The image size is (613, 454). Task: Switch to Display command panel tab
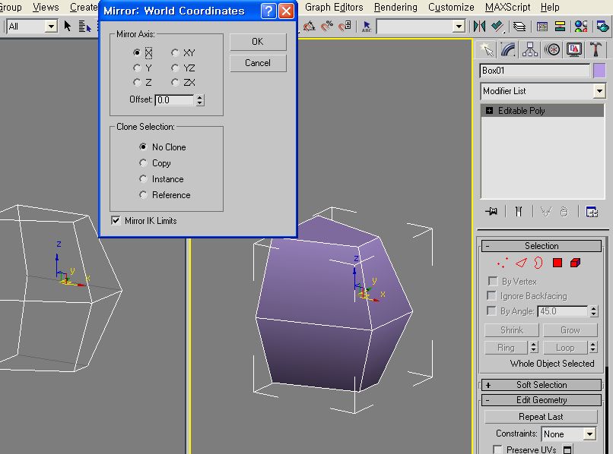[574, 49]
